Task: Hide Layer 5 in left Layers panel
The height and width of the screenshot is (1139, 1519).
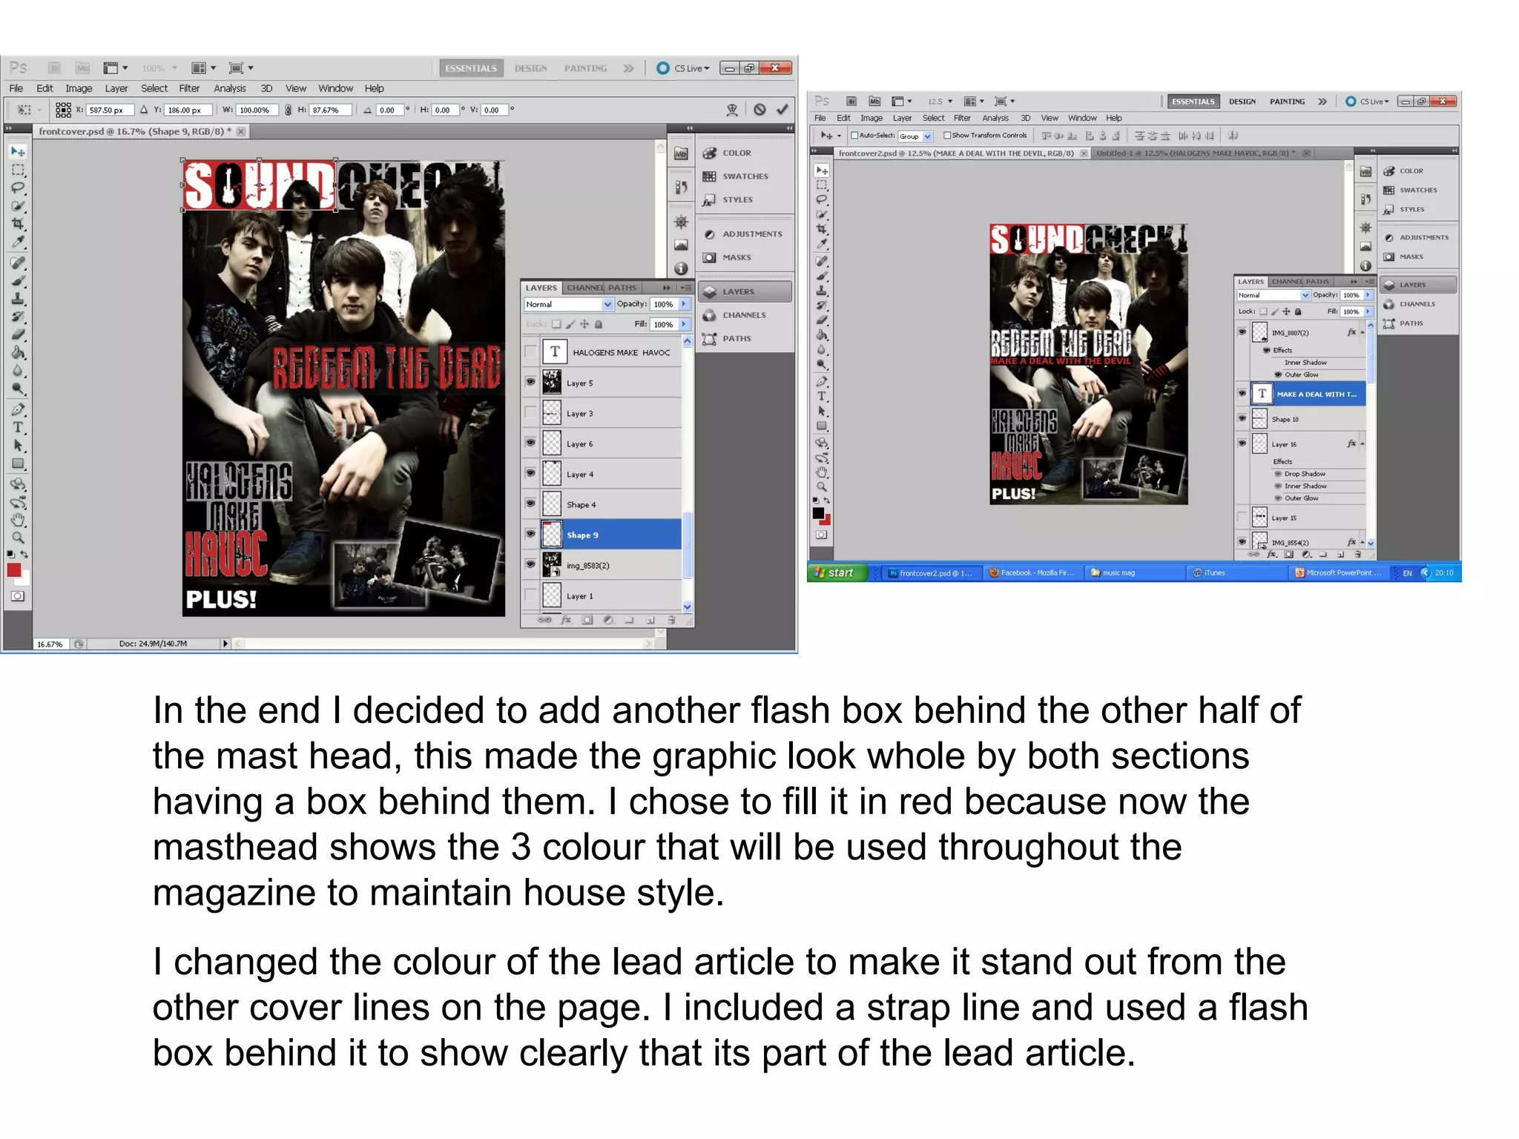Action: tap(530, 382)
